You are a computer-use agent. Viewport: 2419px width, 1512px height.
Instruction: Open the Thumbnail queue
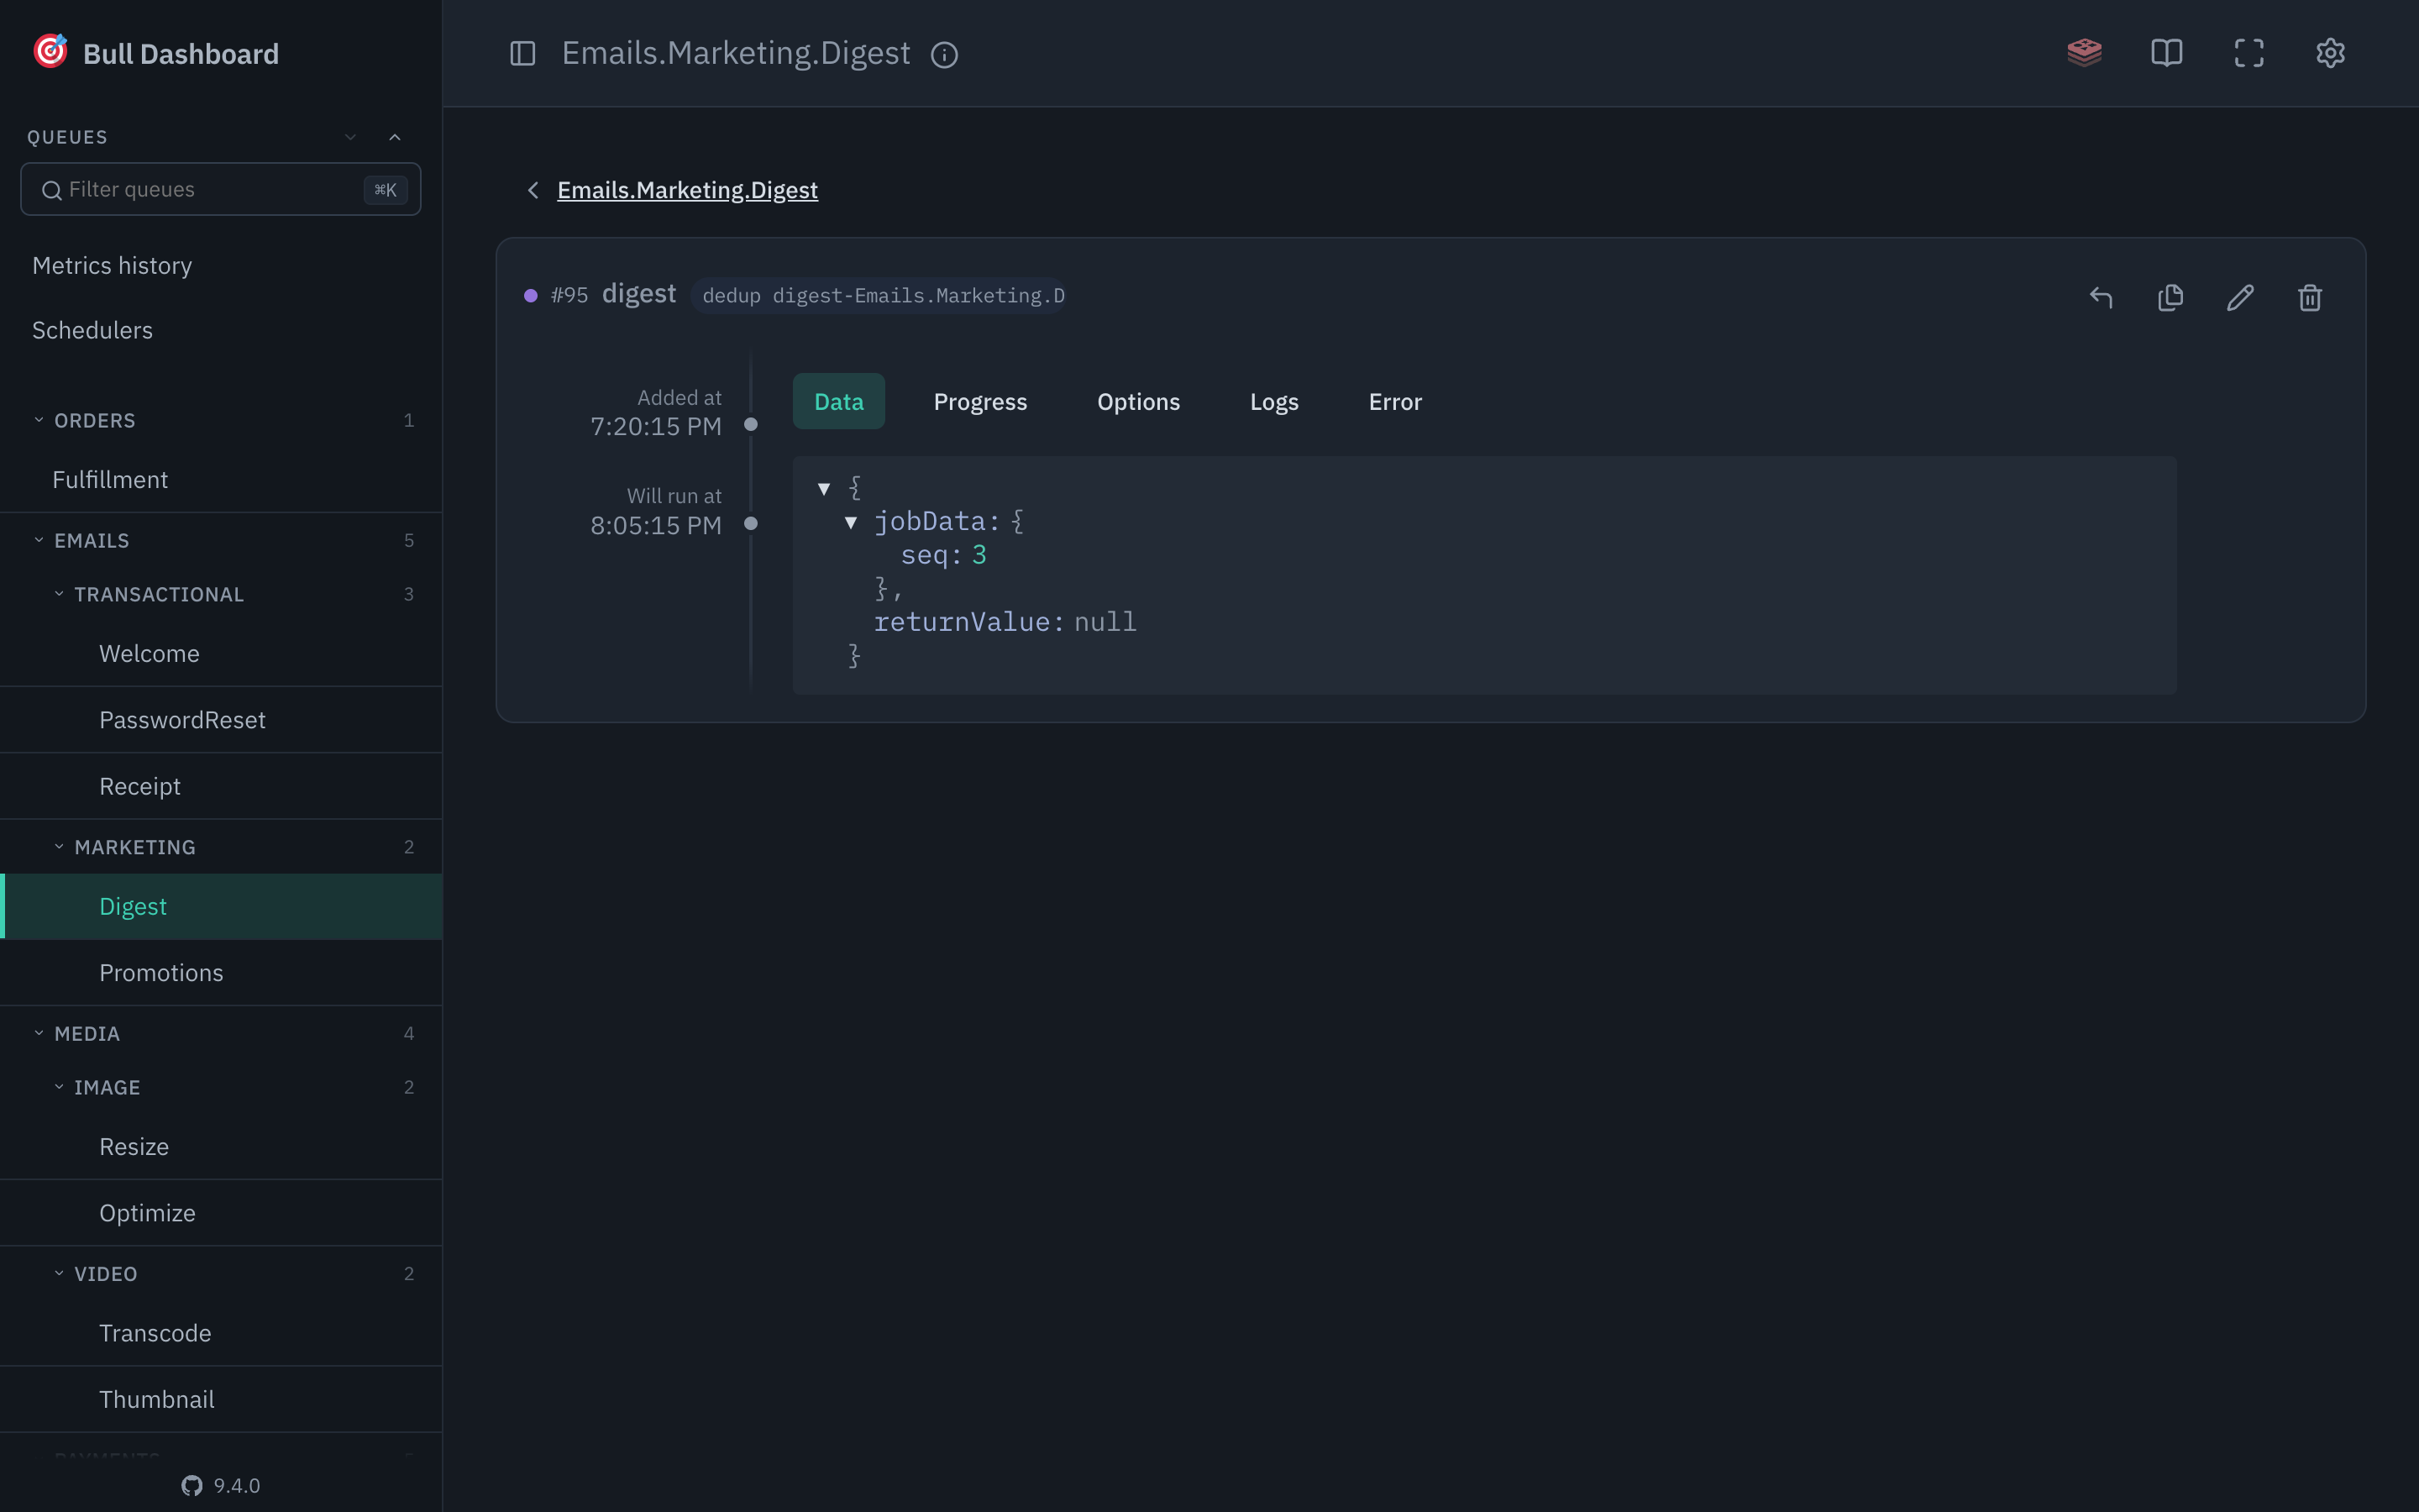(221, 1399)
